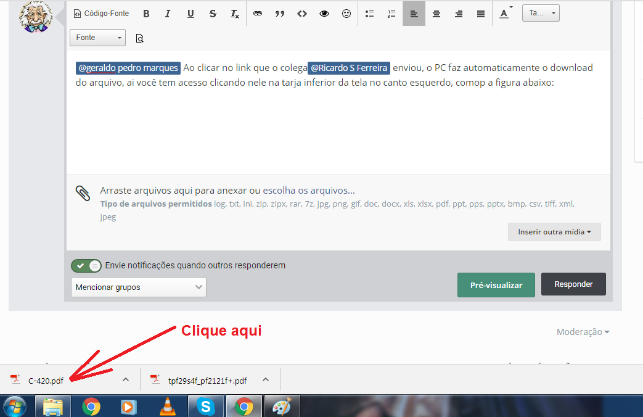Open the Moderação dropdown menu
The width and height of the screenshot is (643, 417).
[583, 332]
